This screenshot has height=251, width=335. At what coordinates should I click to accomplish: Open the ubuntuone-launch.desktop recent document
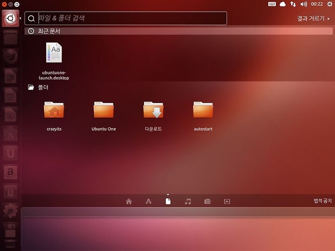(54, 61)
